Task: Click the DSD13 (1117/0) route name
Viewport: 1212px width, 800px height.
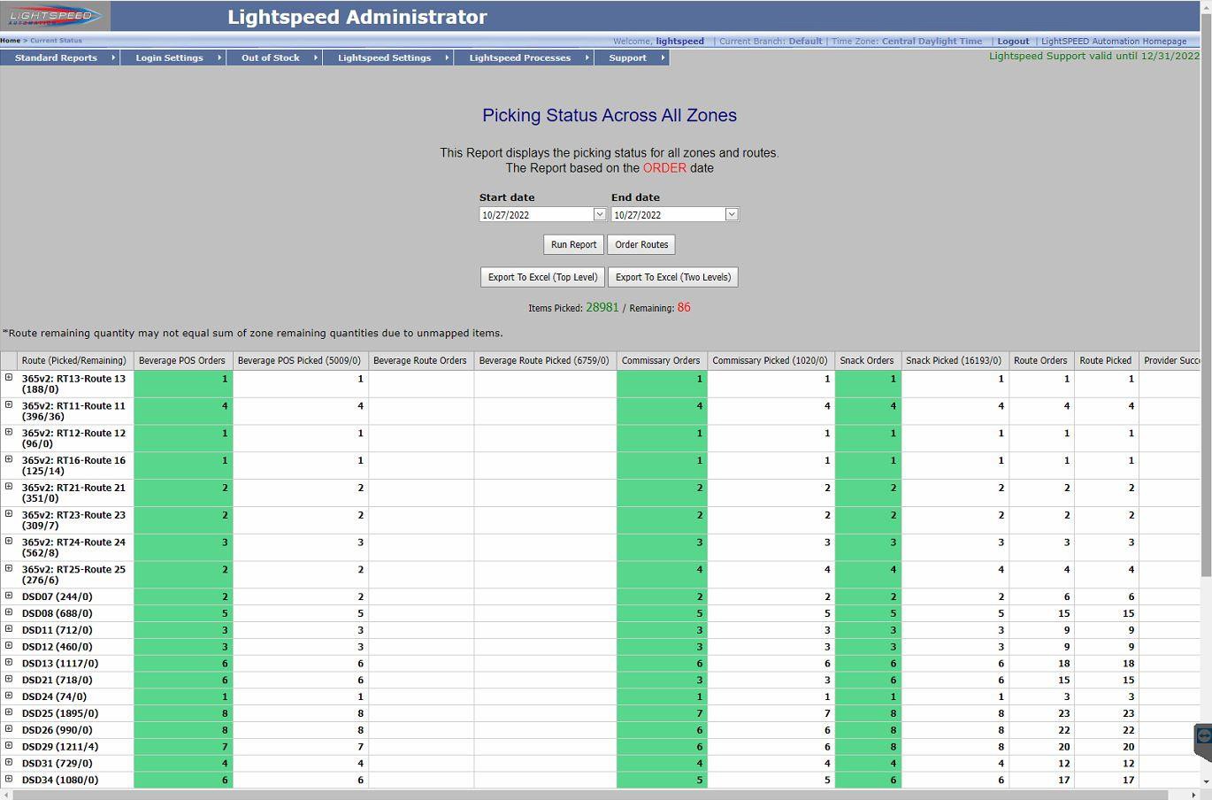Action: tap(60, 664)
